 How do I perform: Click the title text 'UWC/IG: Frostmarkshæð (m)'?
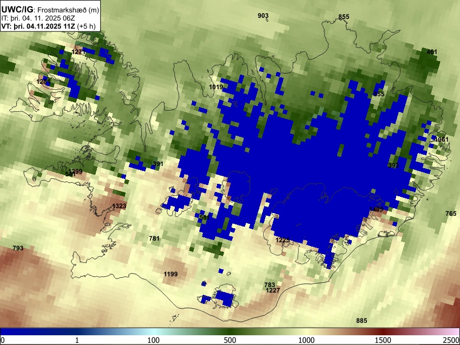(50, 10)
